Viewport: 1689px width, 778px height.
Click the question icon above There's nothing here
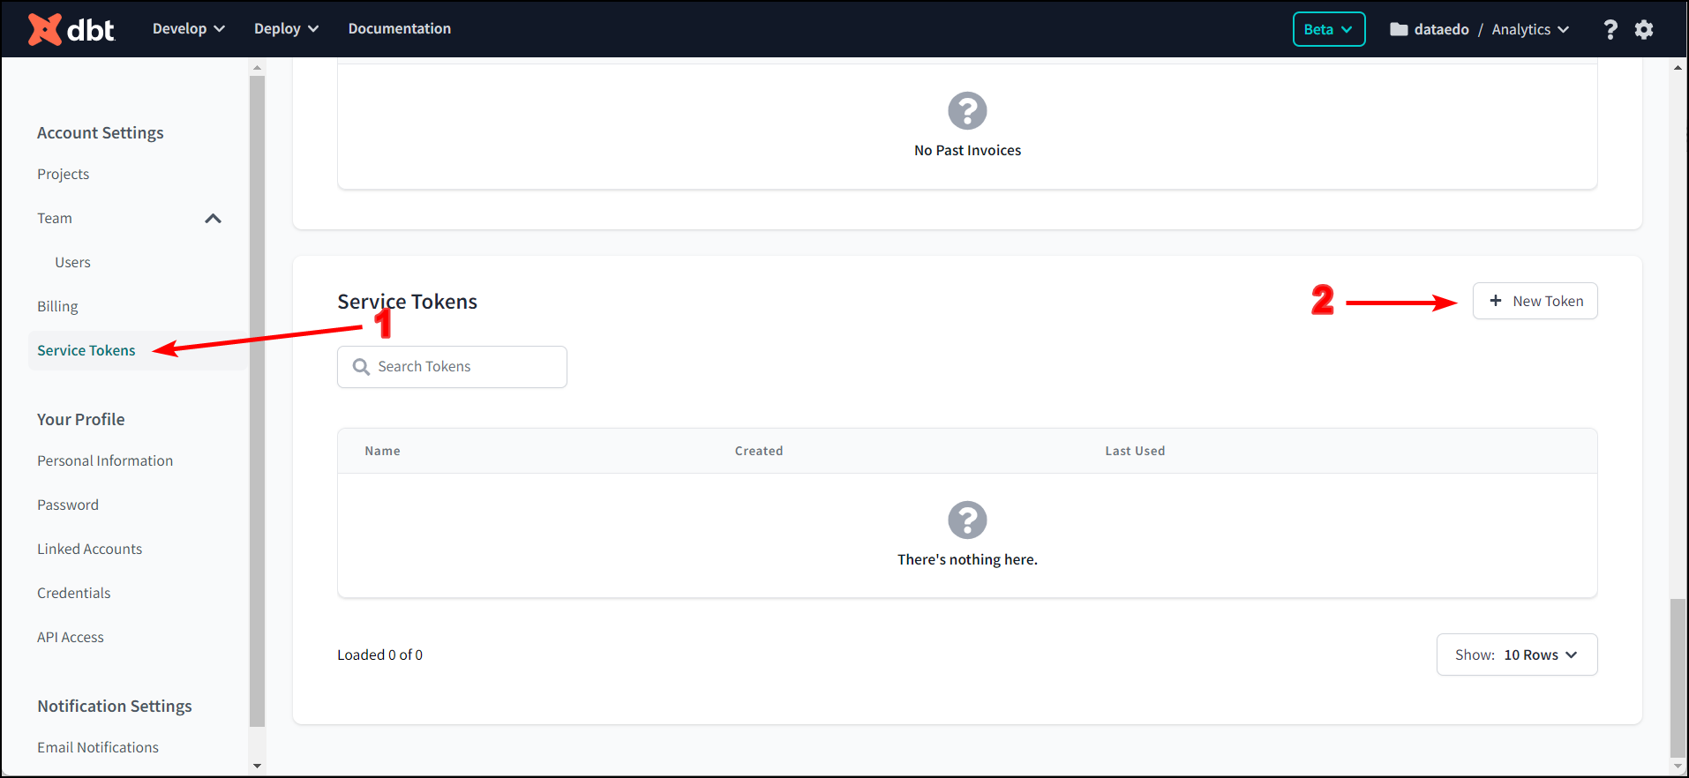(967, 520)
